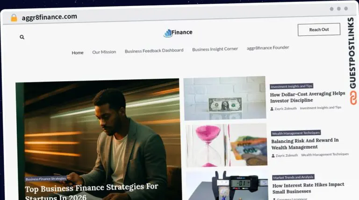Click author name Zayric Zolmuth under Dollar-Cost article
The height and width of the screenshot is (200, 359).
[286, 109]
